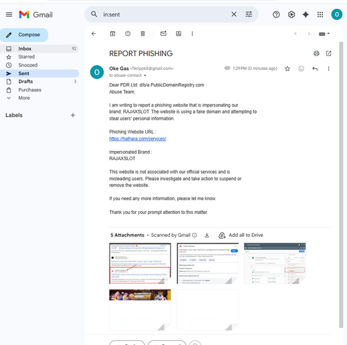Viewport: 347px width, 345px height.
Task: Click the in:sent search field
Action: [165, 15]
